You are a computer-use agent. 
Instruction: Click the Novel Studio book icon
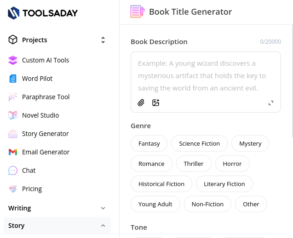point(13,115)
